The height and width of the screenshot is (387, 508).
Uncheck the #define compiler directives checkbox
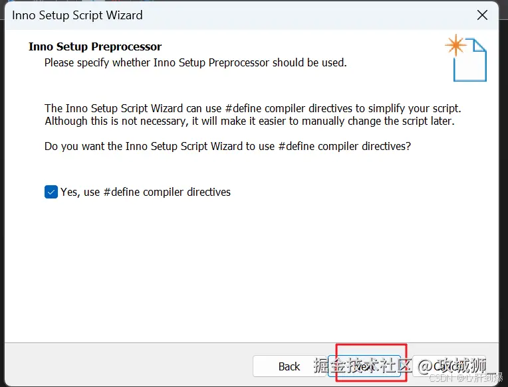(x=51, y=192)
